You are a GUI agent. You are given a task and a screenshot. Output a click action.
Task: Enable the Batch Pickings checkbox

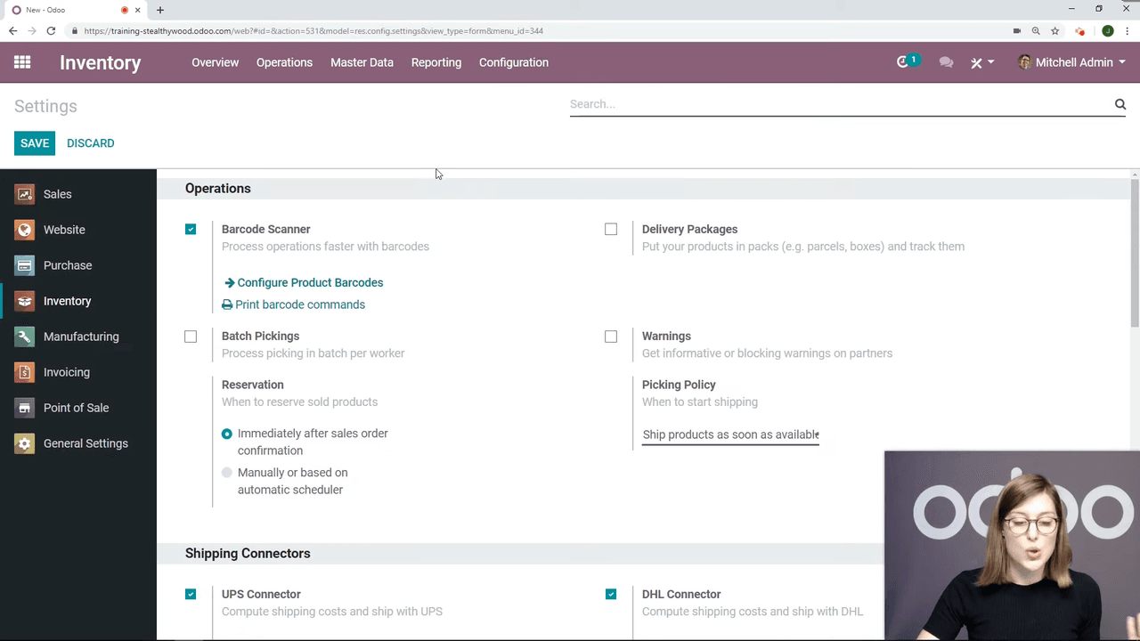(191, 337)
